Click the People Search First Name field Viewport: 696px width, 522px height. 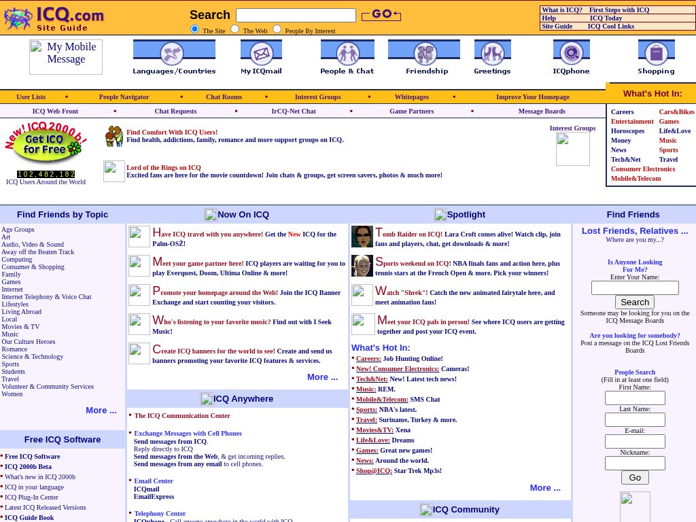point(635,398)
